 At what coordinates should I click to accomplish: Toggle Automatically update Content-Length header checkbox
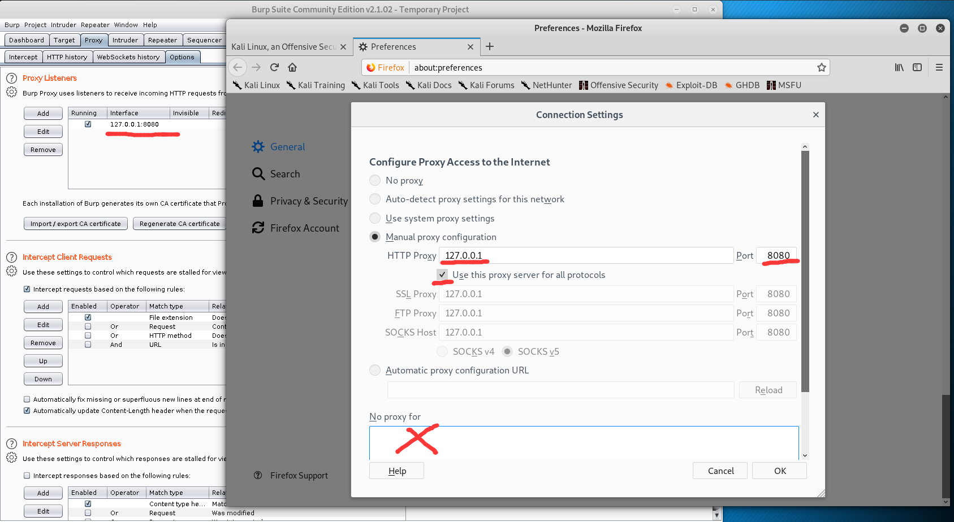(x=27, y=411)
